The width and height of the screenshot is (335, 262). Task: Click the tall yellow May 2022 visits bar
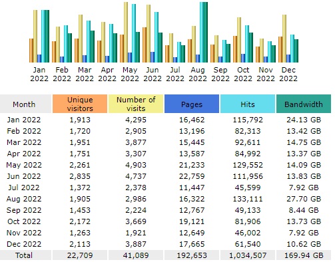tap(126, 32)
